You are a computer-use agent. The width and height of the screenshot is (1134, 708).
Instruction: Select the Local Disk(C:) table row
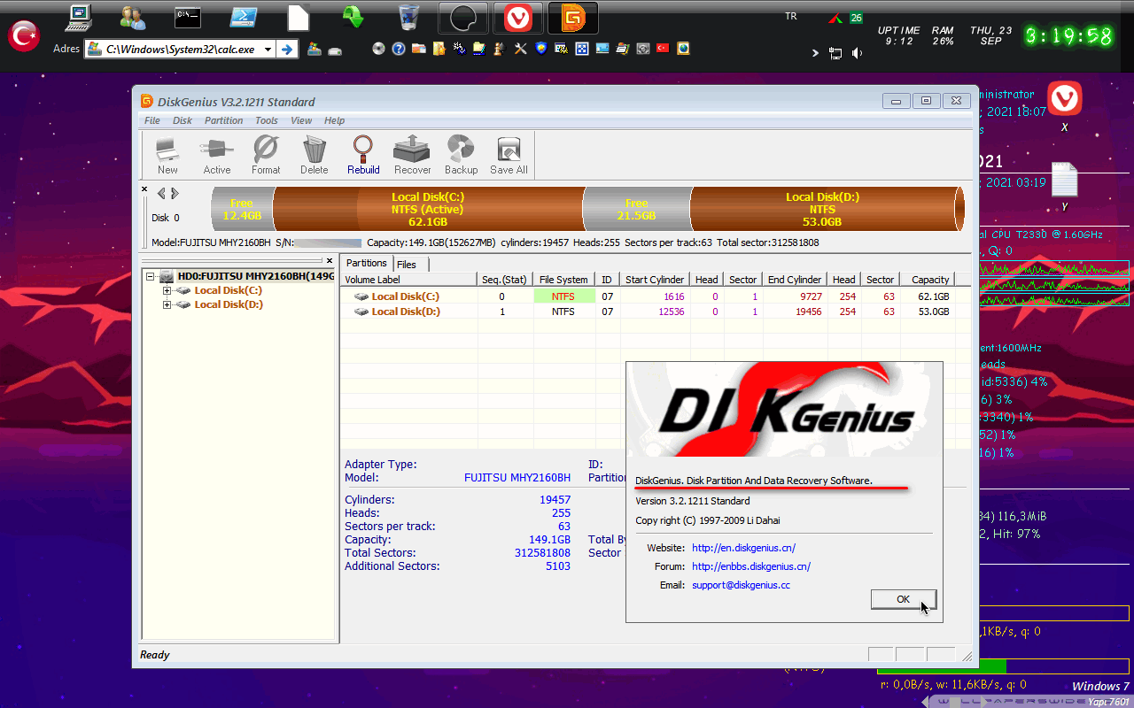(656, 296)
